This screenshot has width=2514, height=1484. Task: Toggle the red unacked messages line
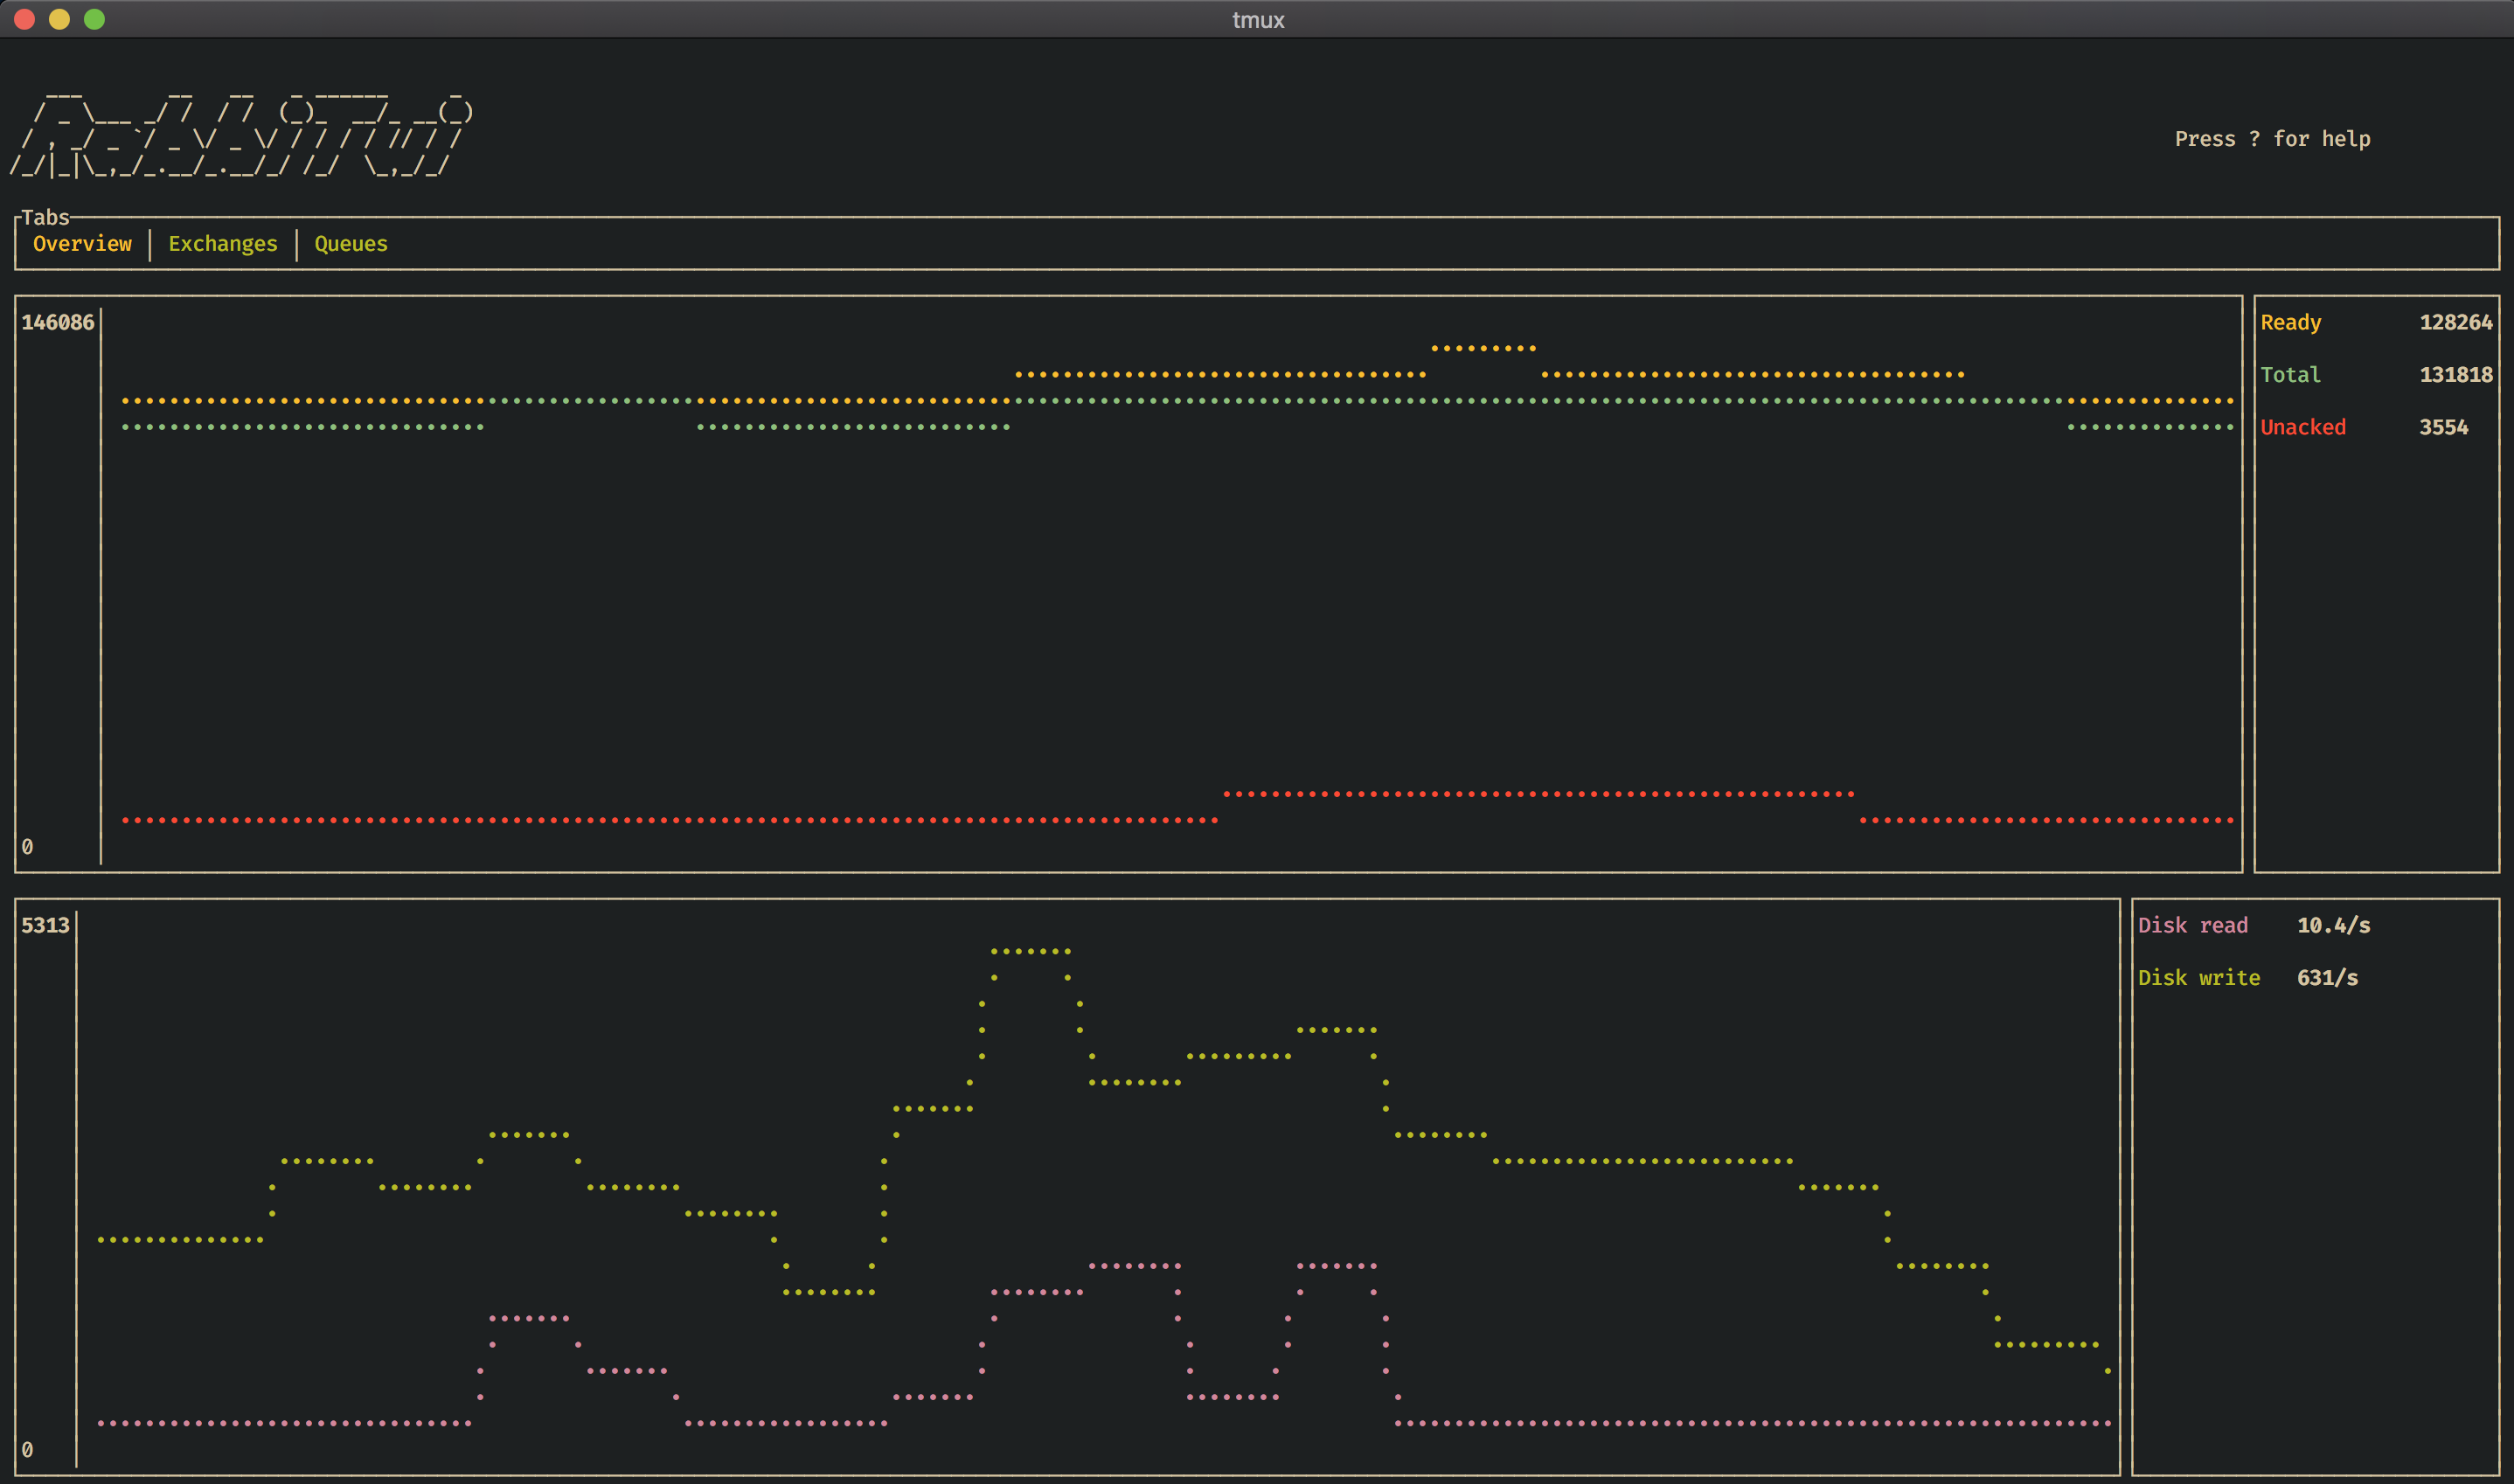(2296, 426)
